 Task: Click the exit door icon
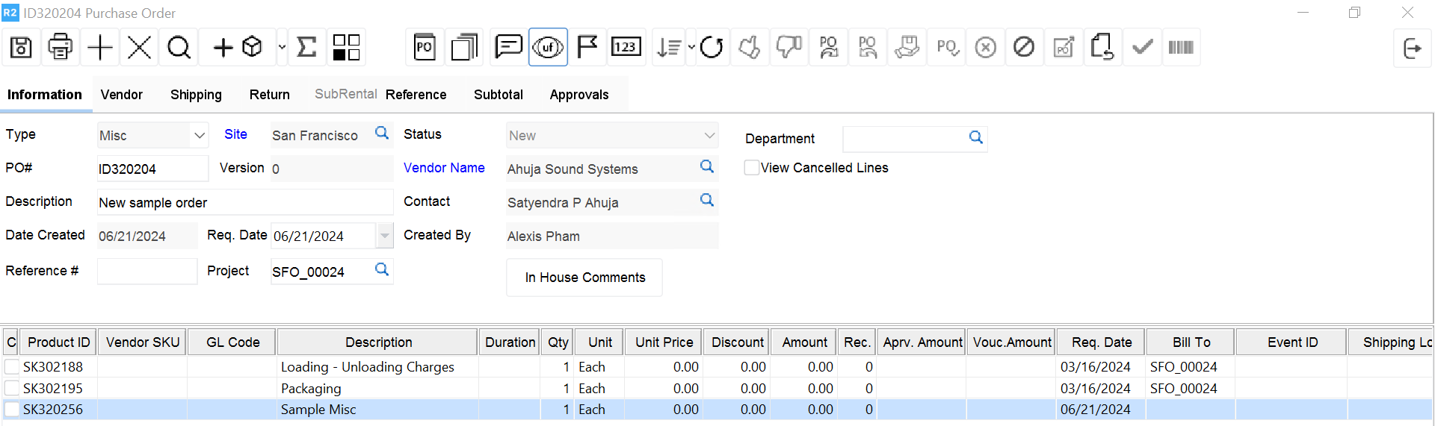1412,48
